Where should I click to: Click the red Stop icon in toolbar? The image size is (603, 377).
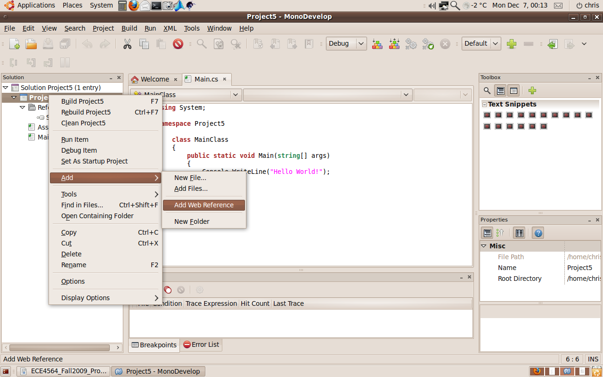click(x=178, y=44)
